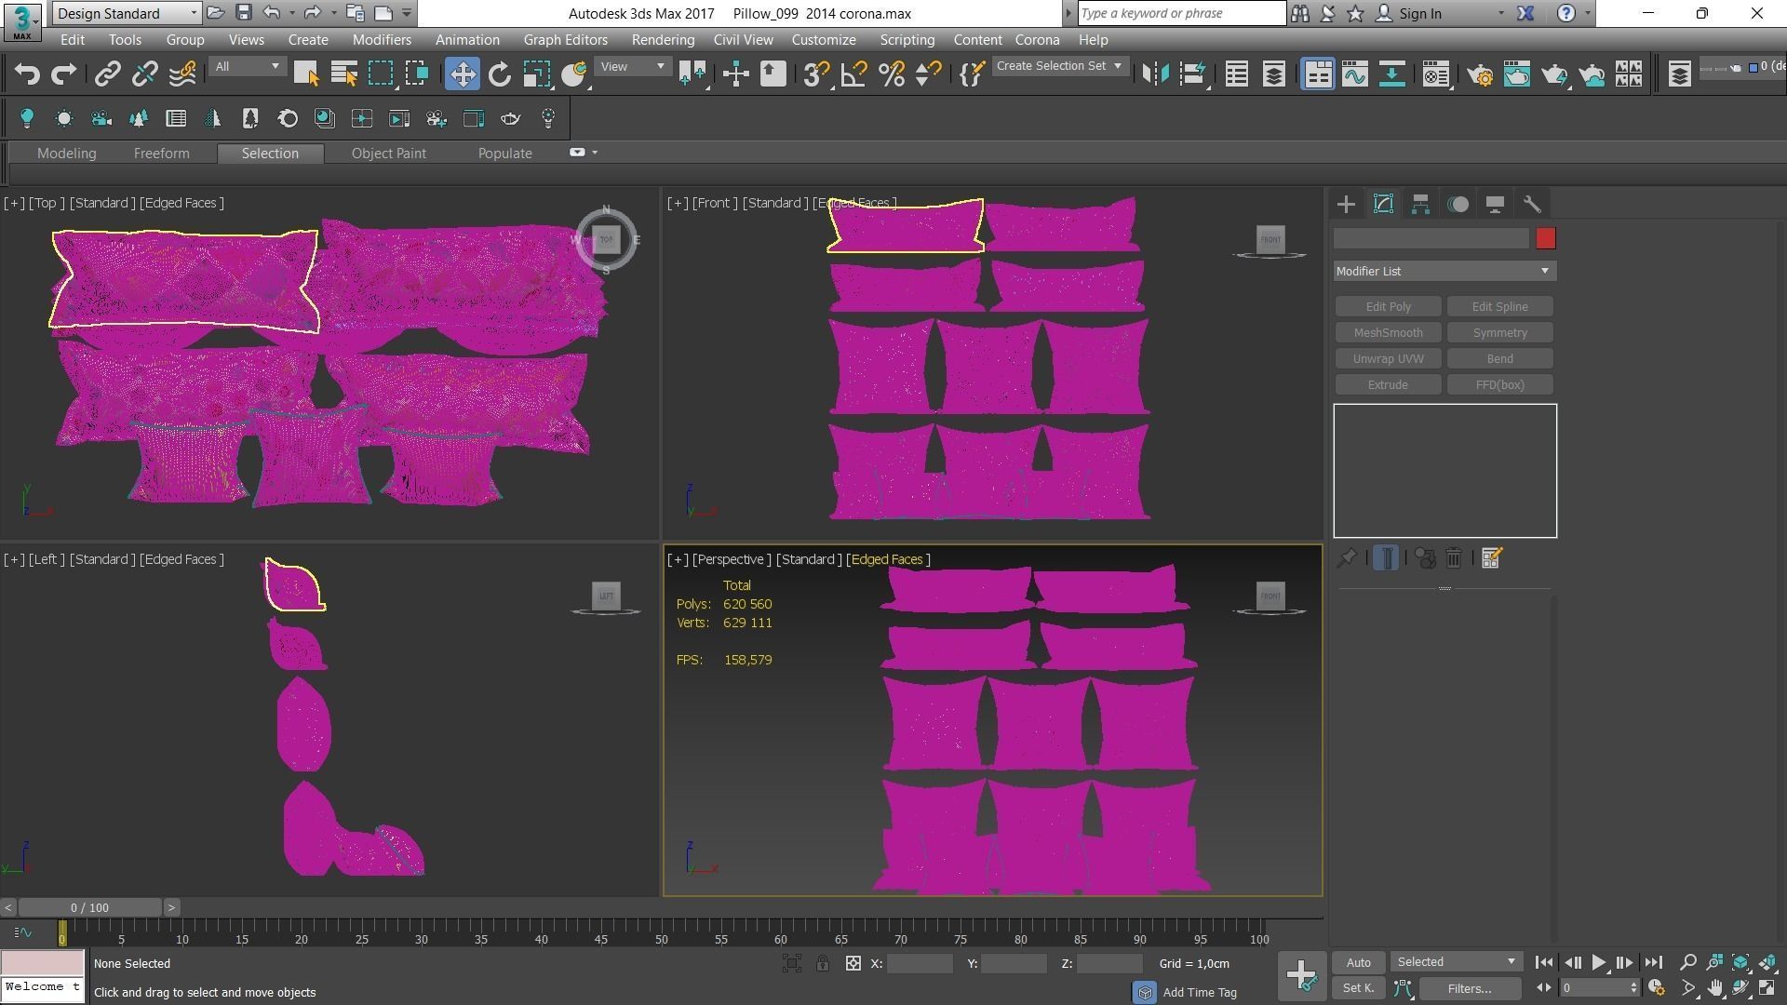Open the Utilities panel wrench icon

tap(1532, 205)
